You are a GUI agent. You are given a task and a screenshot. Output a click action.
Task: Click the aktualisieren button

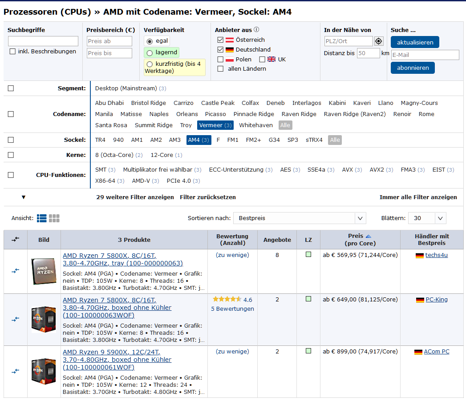click(x=415, y=42)
